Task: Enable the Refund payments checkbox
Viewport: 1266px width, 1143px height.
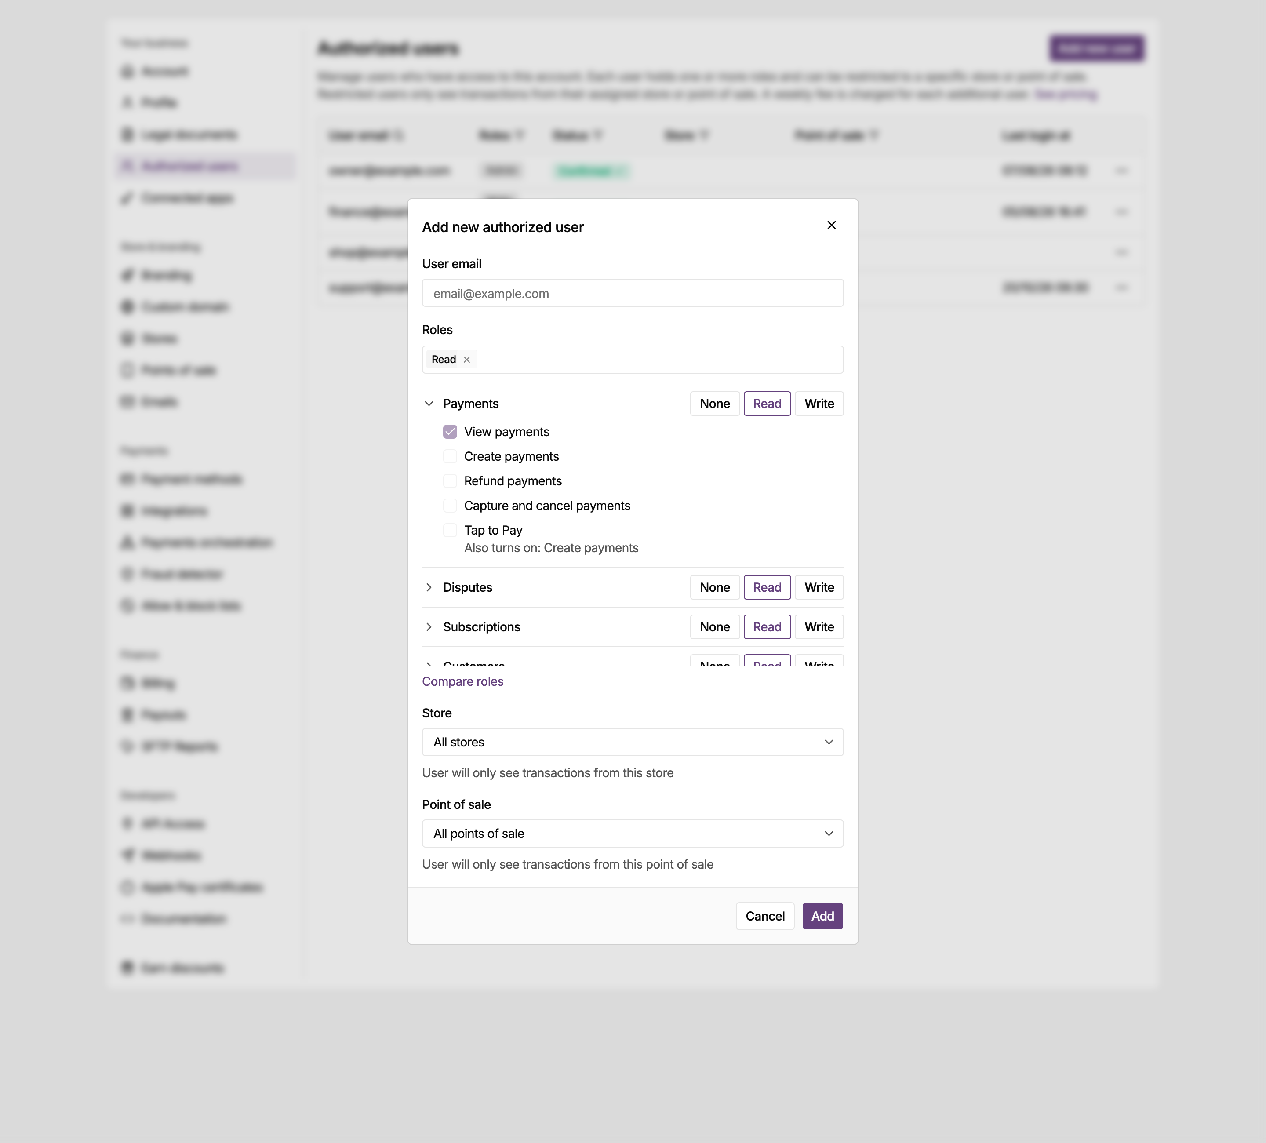Action: (x=450, y=481)
